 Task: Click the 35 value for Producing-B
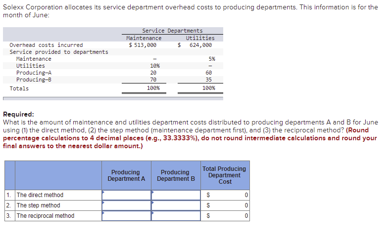pos(209,80)
